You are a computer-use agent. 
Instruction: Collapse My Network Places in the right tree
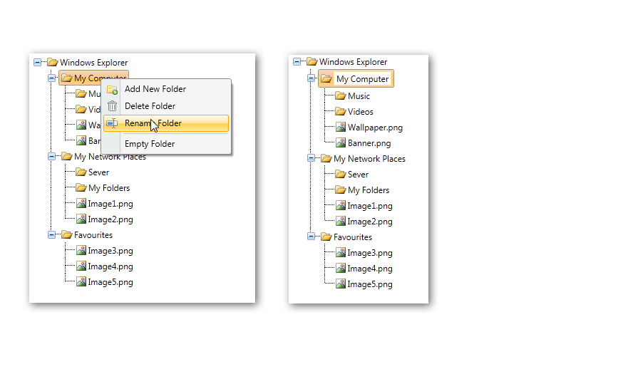(x=311, y=159)
